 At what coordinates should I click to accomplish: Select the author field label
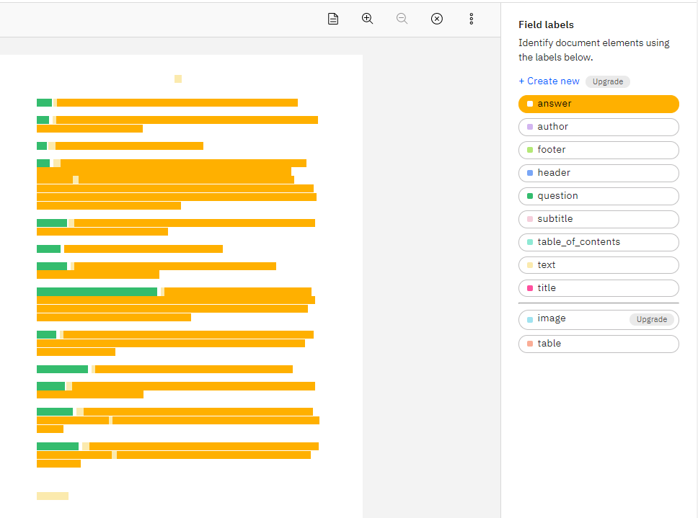[598, 127]
